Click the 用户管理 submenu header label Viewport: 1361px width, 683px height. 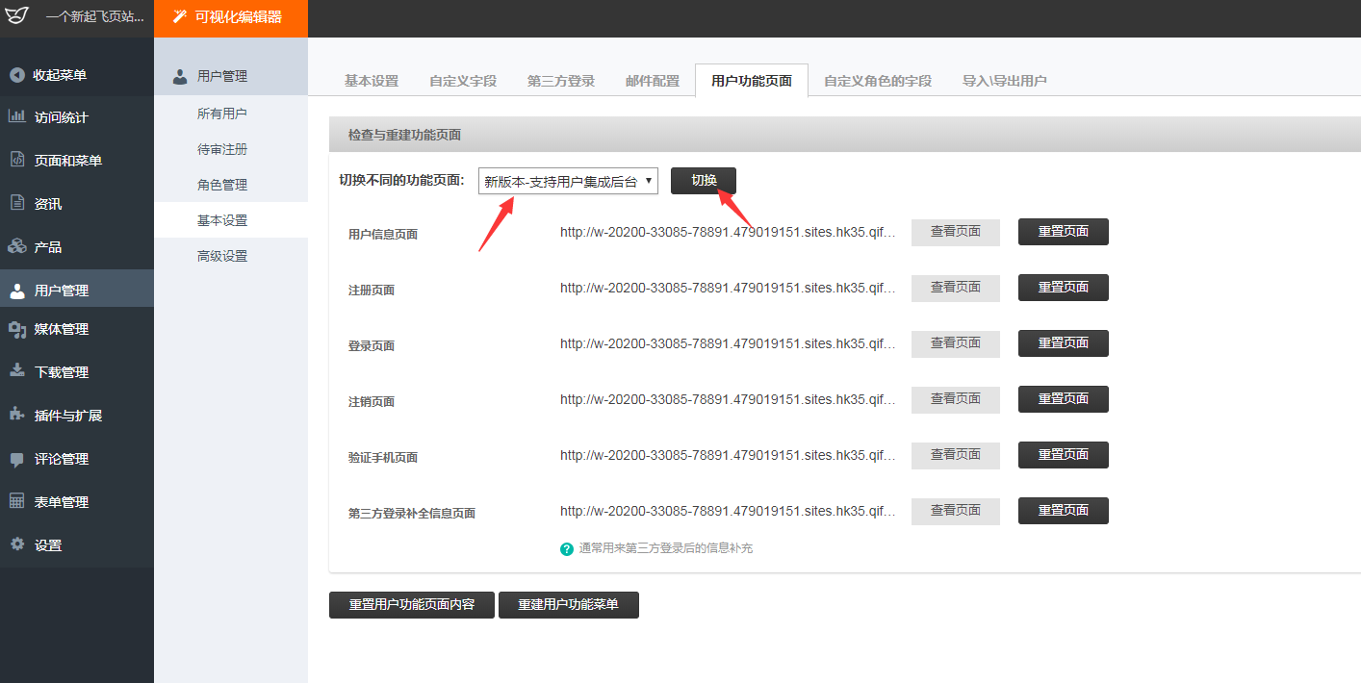pyautogui.click(x=222, y=76)
